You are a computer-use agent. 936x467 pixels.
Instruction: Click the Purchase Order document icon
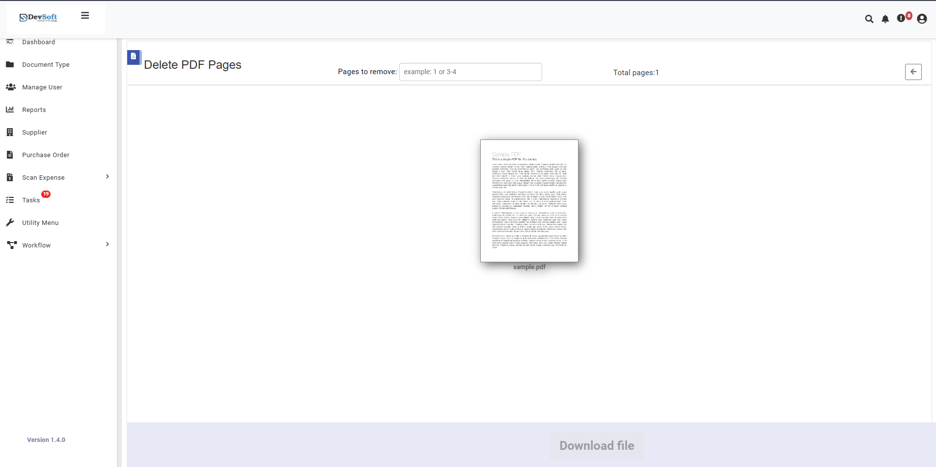tap(10, 155)
